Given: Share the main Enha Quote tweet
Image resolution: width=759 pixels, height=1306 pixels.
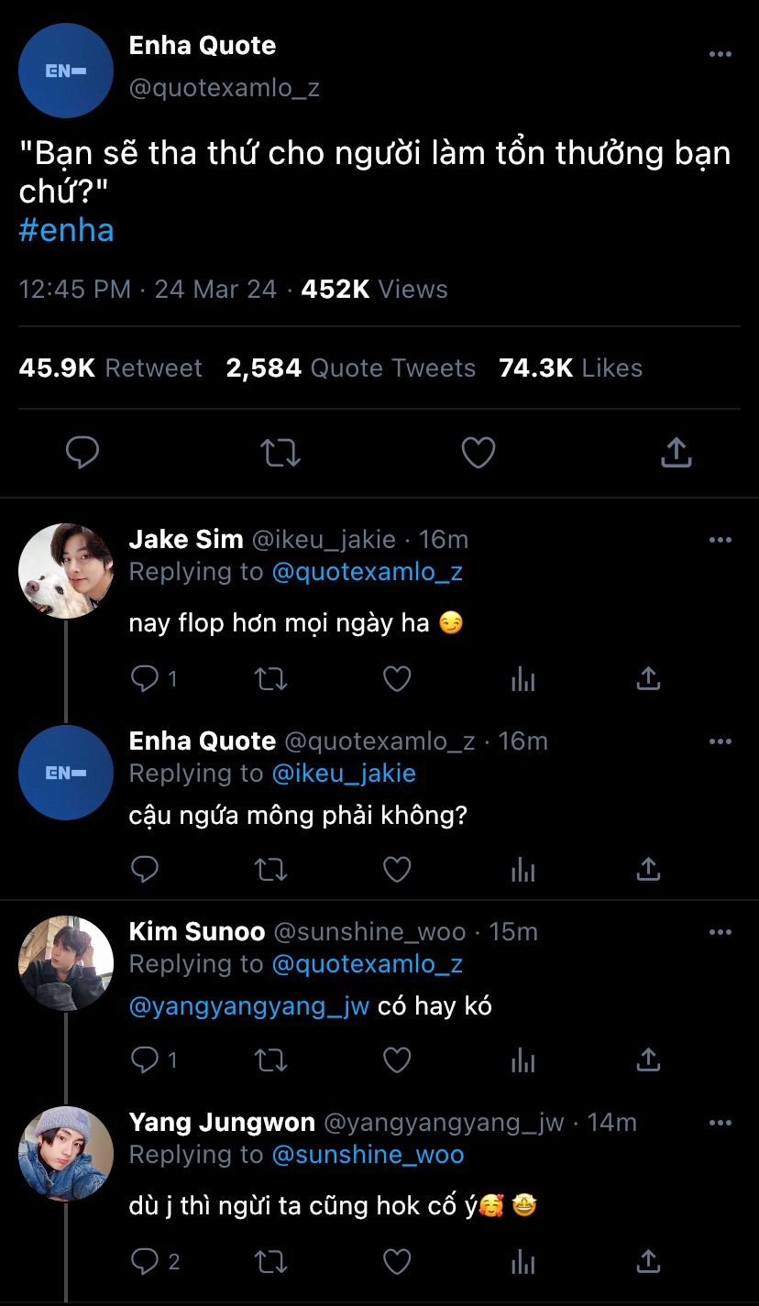Looking at the screenshot, I should [676, 452].
